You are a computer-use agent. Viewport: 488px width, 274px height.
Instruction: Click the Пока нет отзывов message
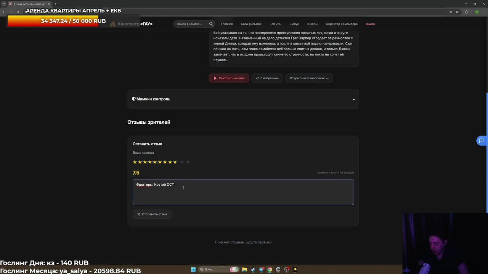point(243,242)
